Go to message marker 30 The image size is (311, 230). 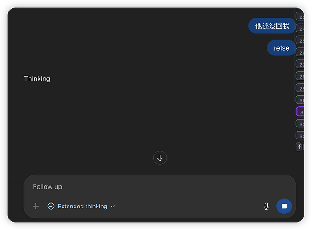point(300,100)
